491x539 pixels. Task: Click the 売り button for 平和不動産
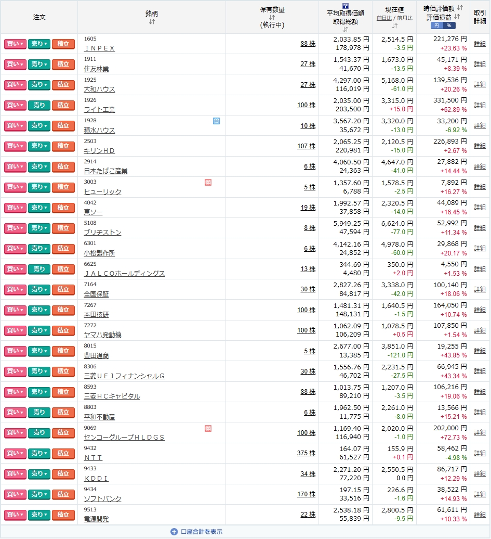pos(39,412)
